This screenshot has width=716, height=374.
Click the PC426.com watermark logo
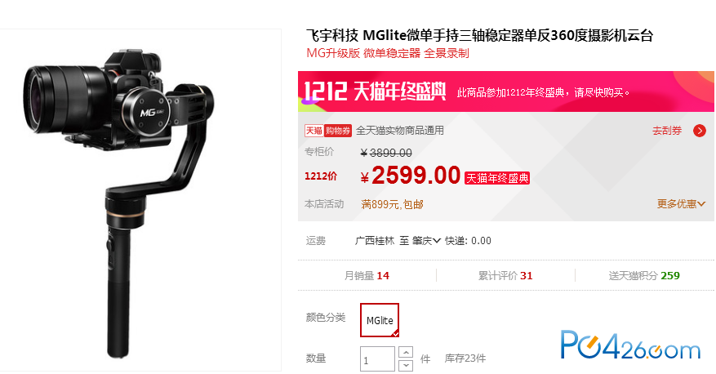630,345
